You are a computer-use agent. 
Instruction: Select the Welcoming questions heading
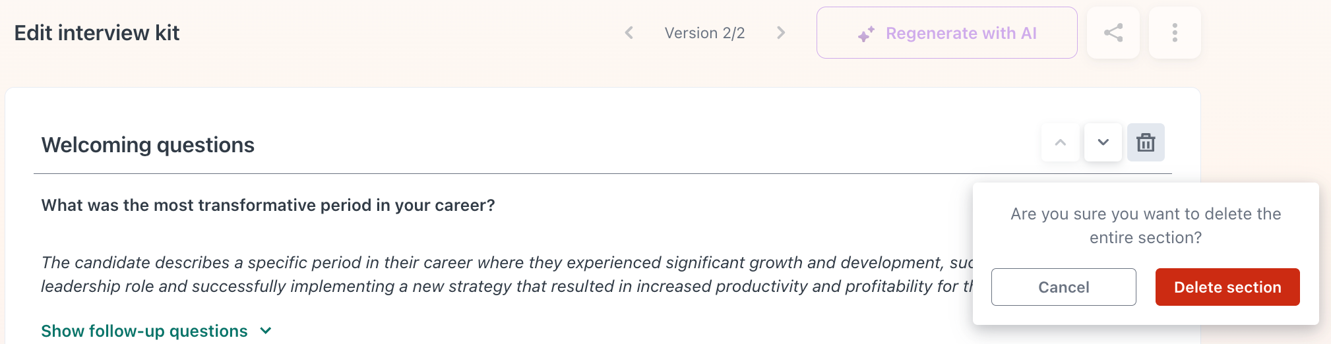point(148,145)
